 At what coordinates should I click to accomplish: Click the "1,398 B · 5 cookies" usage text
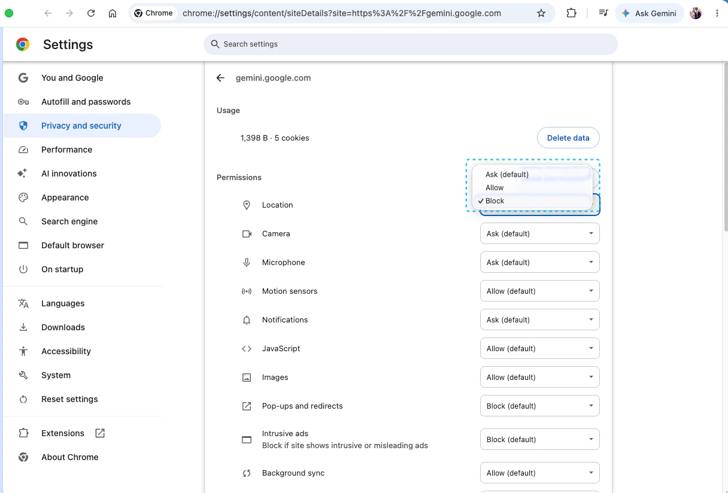point(275,138)
